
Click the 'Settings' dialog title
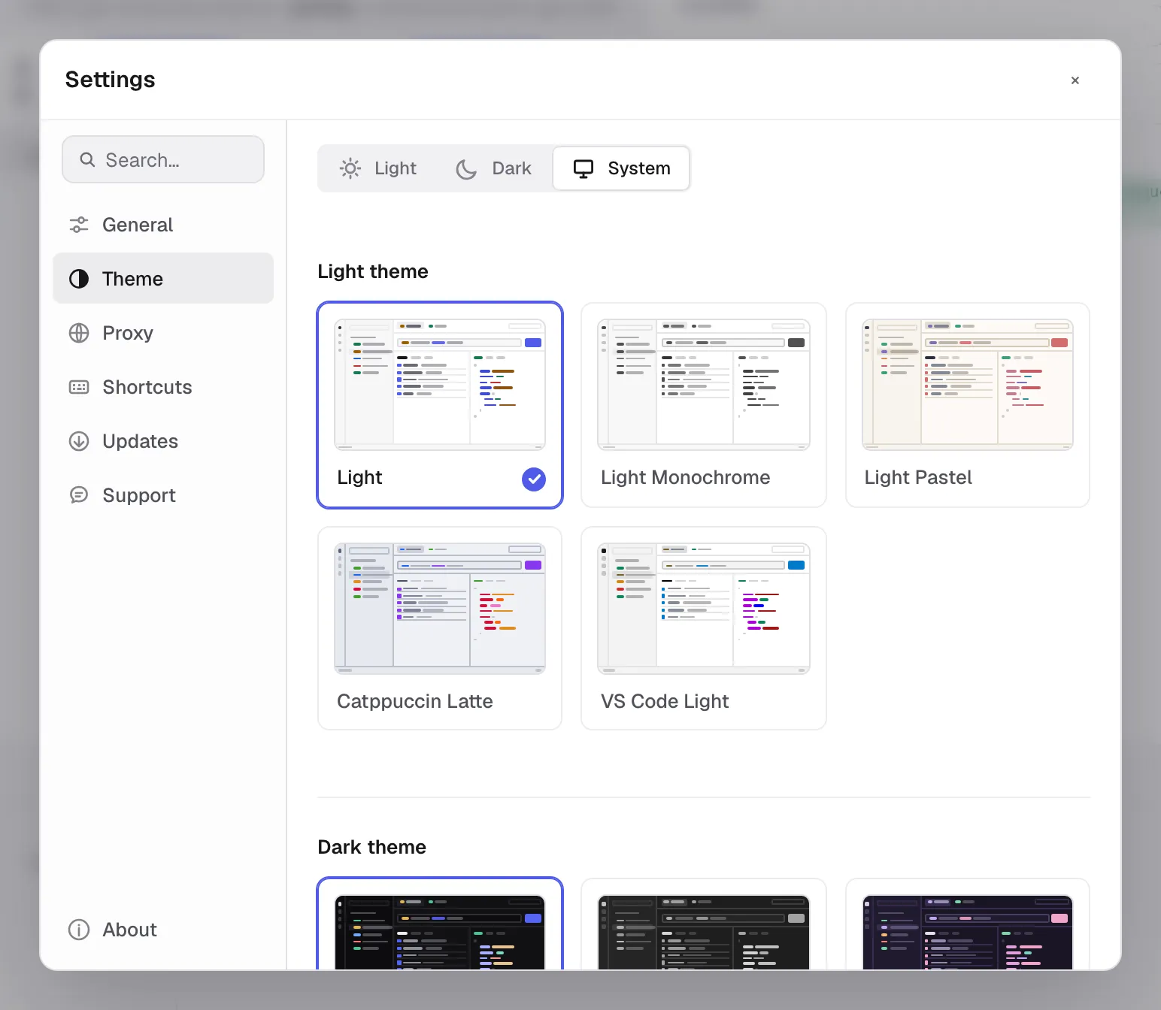coord(111,80)
